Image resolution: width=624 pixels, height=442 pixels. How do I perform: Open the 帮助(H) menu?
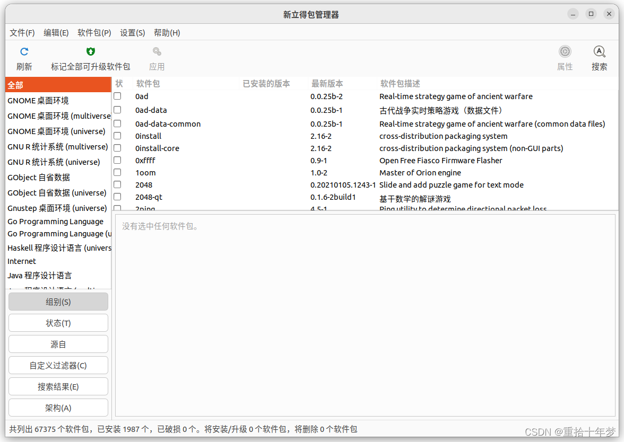pos(167,33)
